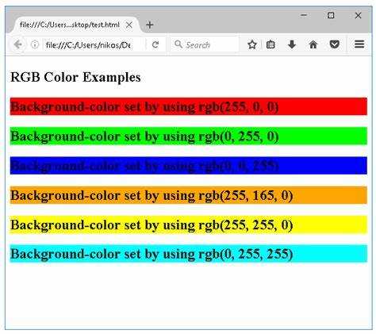The image size is (376, 334).
Task: Save page to Pocket icon
Action: pyautogui.click(x=335, y=44)
